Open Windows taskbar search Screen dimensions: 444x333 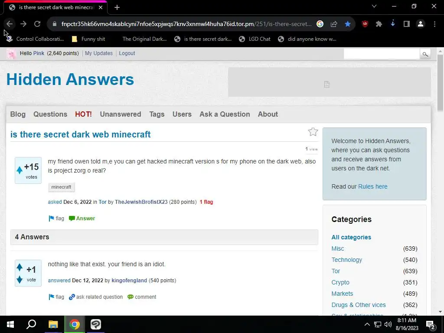31,324
